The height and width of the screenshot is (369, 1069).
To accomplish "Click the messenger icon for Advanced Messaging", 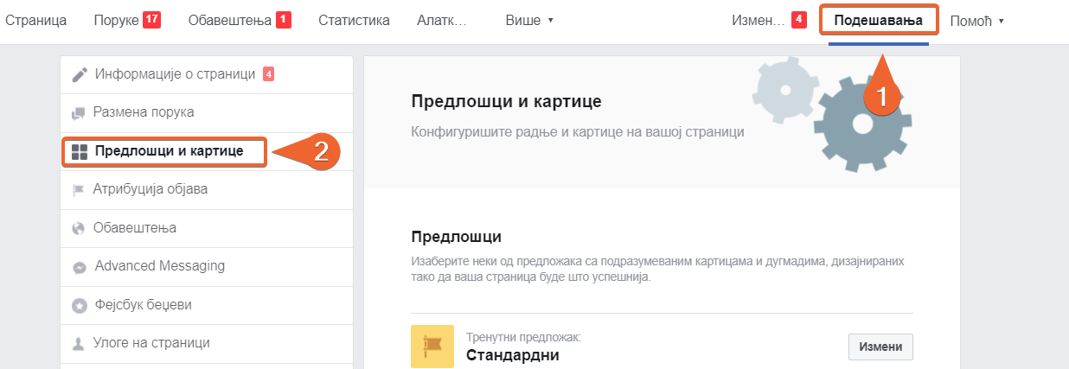I will [79, 267].
